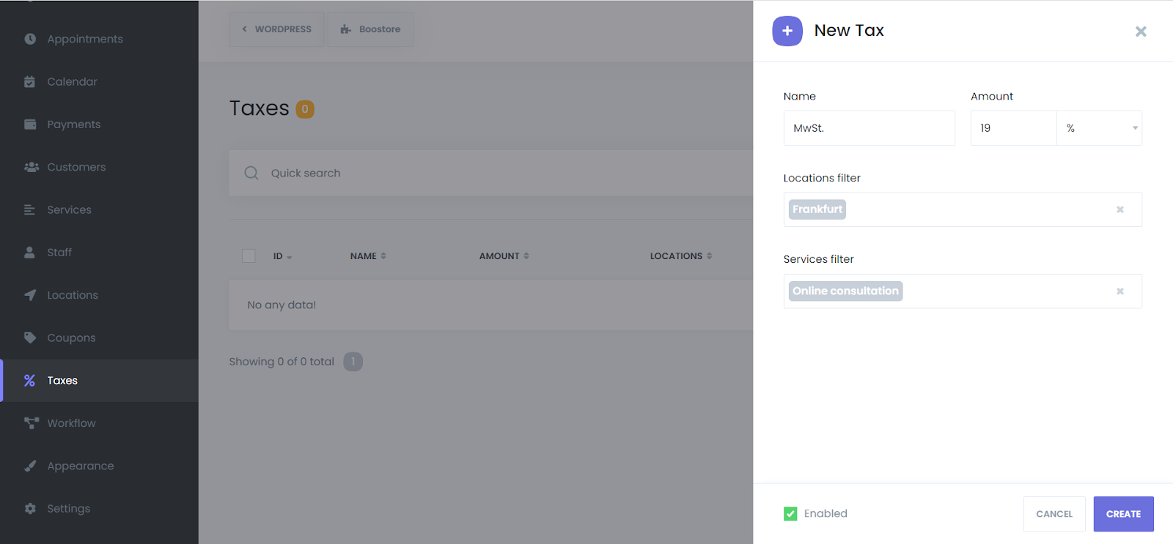Screen dimensions: 1173x544
Task: Click the Calendar icon in sidebar
Action: [x=30, y=82]
